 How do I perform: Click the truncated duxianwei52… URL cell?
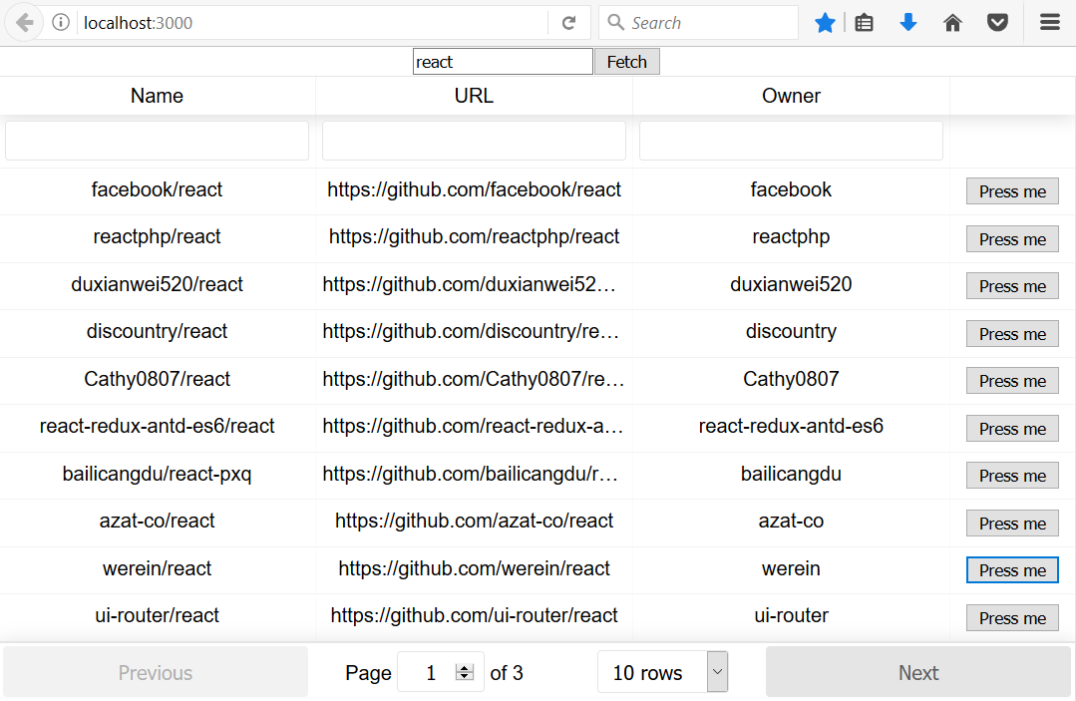[x=475, y=284]
